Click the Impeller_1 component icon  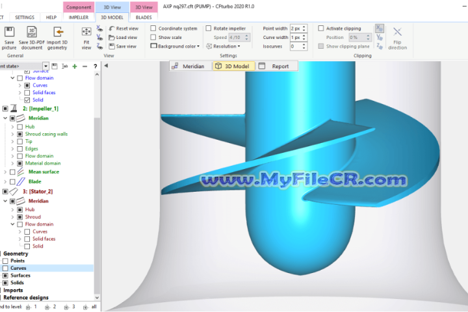point(14,109)
